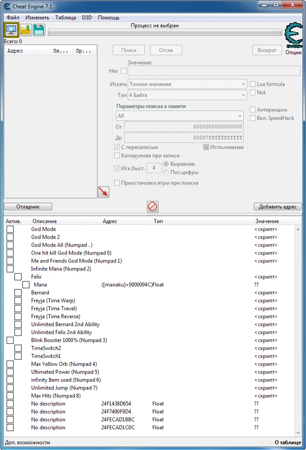Image resolution: width=306 pixels, height=450 pixels.
Task: Select TimeSwitch2 script row
Action: 150,348
